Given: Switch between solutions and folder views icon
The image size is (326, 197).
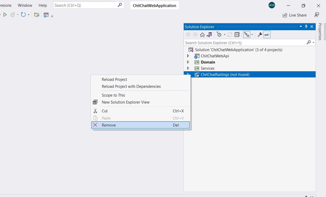Looking at the screenshot, I should point(209,35).
